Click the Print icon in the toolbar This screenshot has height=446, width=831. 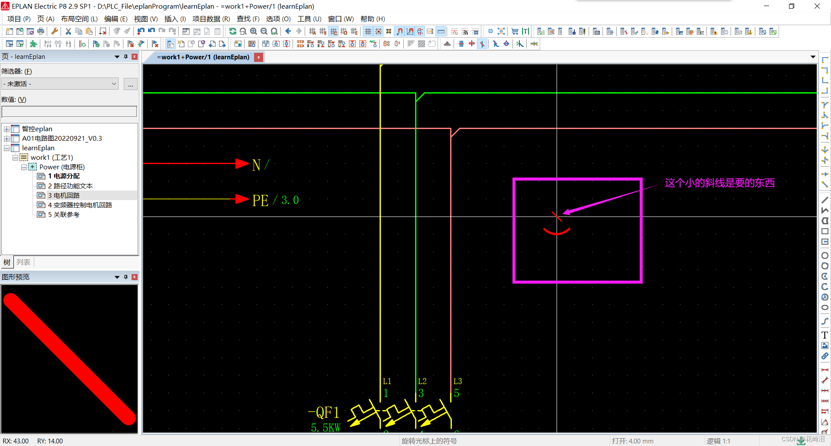[x=41, y=31]
